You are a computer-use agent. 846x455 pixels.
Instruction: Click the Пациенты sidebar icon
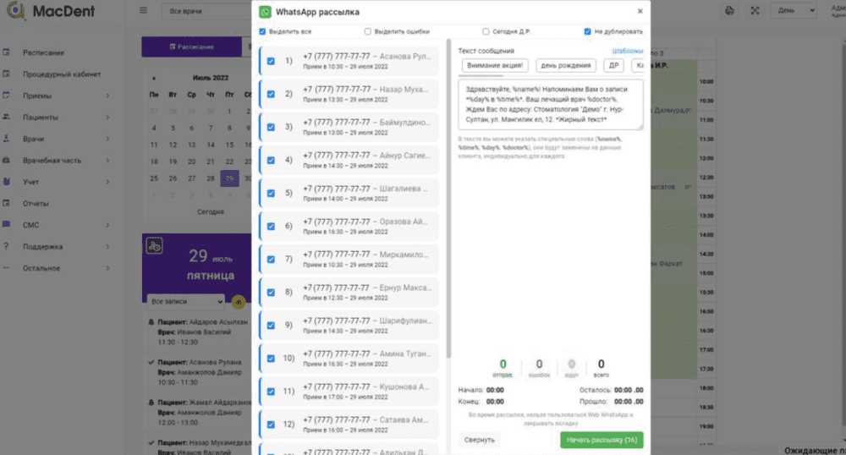pyautogui.click(x=7, y=118)
